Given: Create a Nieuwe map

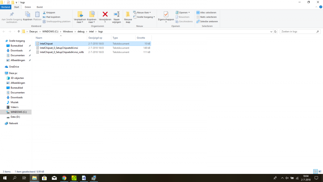Looking at the screenshot, I should (128, 17).
